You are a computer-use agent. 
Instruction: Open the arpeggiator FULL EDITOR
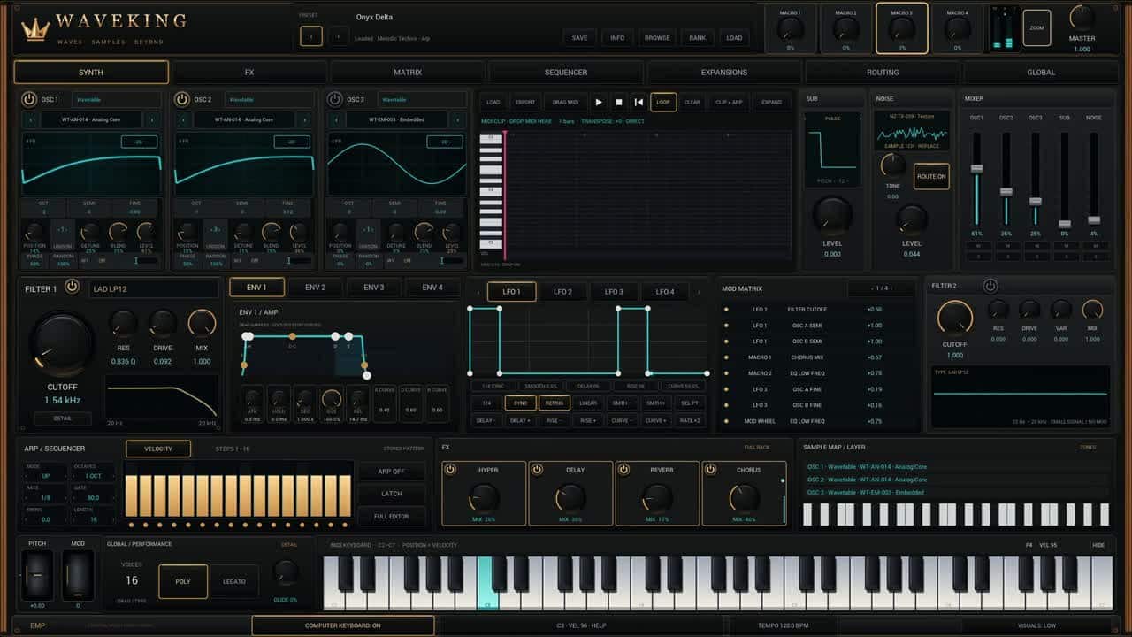pyautogui.click(x=391, y=516)
